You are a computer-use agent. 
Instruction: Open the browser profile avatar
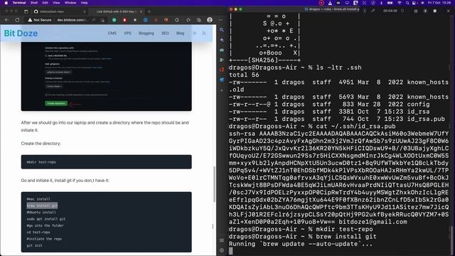click(210, 20)
